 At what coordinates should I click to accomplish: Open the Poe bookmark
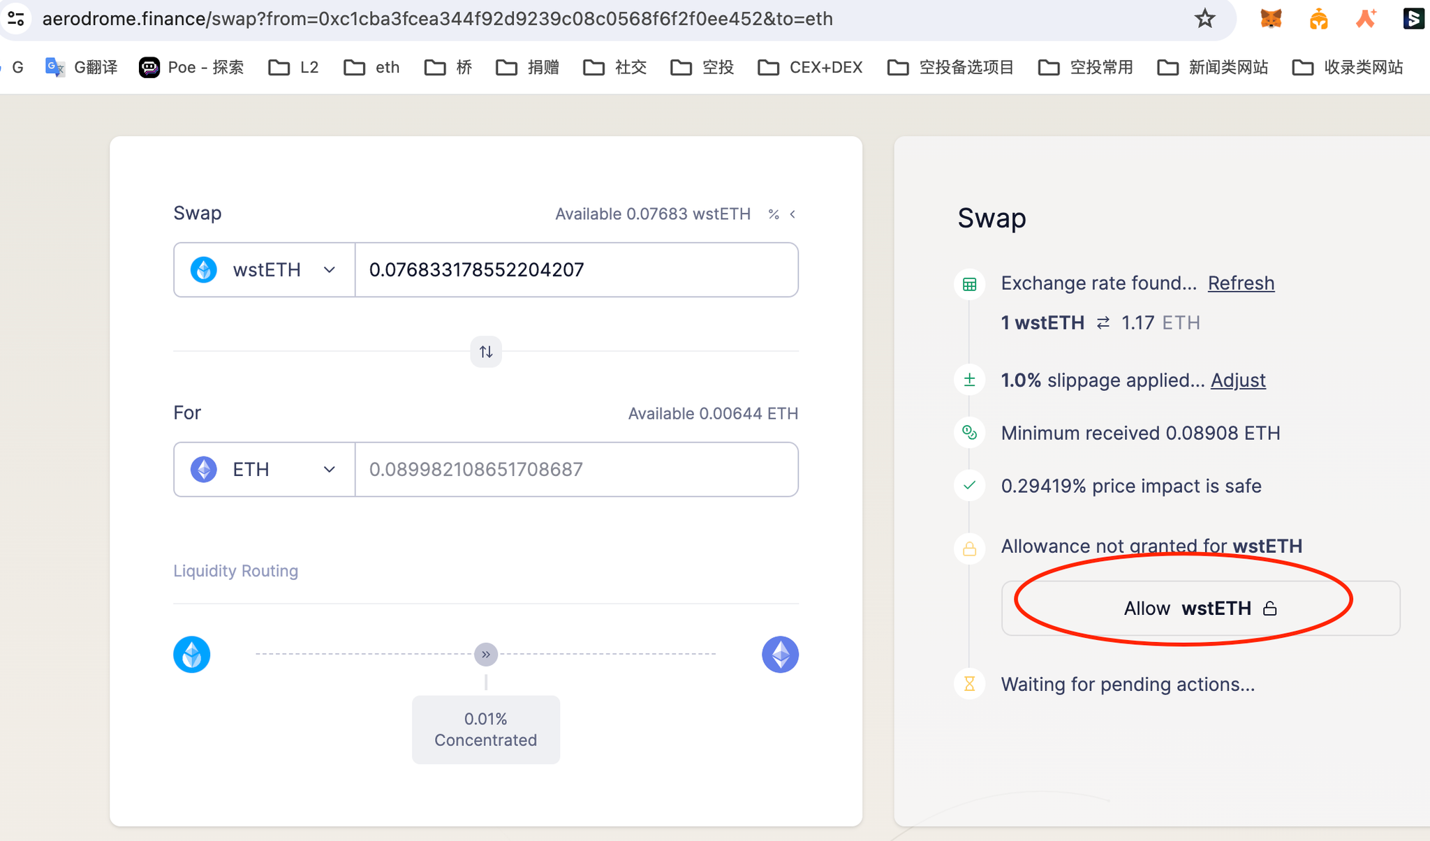(192, 68)
